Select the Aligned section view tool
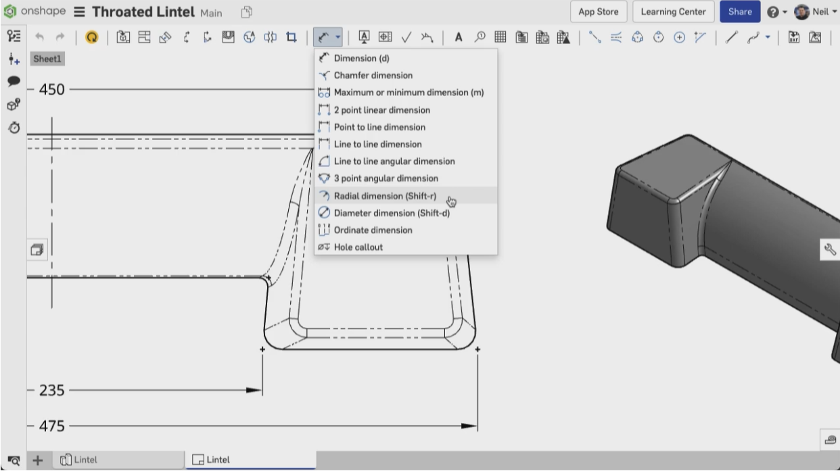This screenshot has height=471, width=840. 208,37
